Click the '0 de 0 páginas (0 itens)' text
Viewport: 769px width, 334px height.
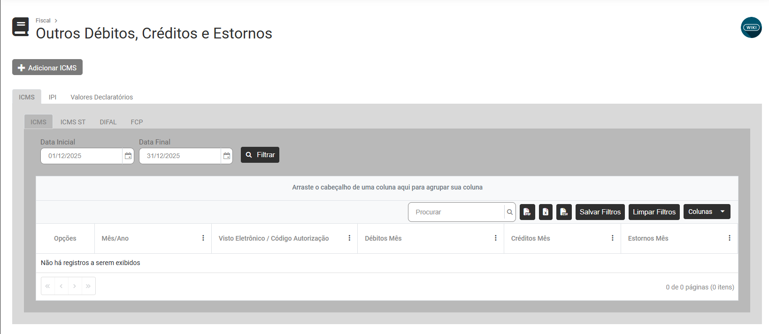pos(700,287)
